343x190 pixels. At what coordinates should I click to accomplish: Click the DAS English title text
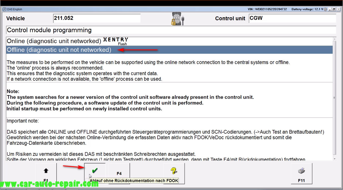(x=15, y=9)
